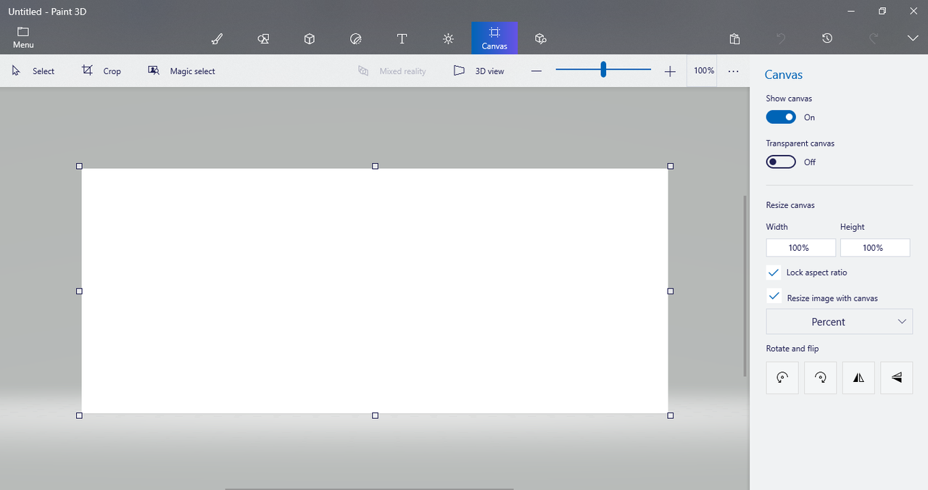Image resolution: width=928 pixels, height=490 pixels.
Task: Open the Stickers tool
Action: coord(355,38)
